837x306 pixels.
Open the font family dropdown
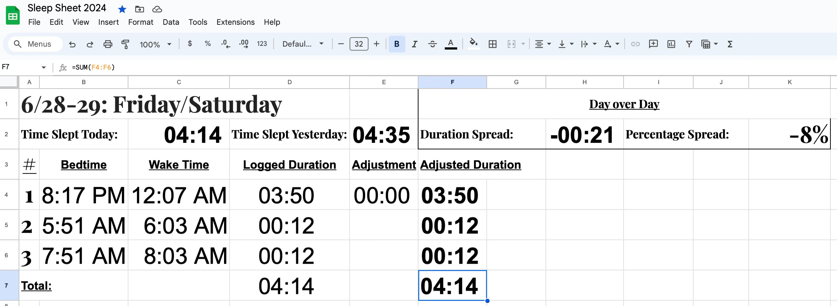[x=303, y=44]
